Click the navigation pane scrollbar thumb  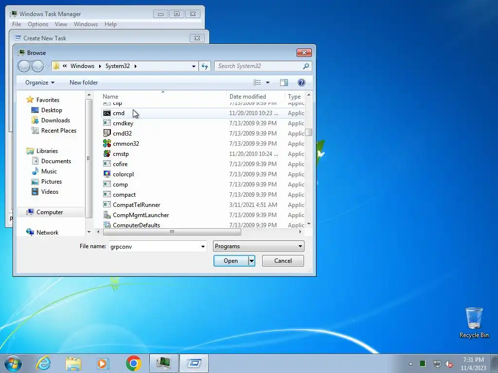pos(89,158)
